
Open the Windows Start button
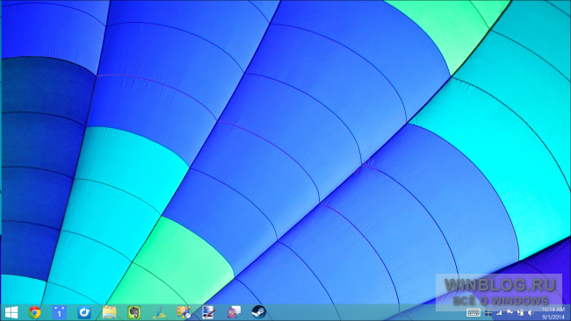(11, 312)
